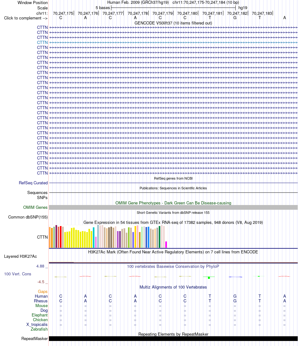The image size is (298, 346).
Task: Click the dark green bar in the GTEx chart
Action: pos(160,237)
